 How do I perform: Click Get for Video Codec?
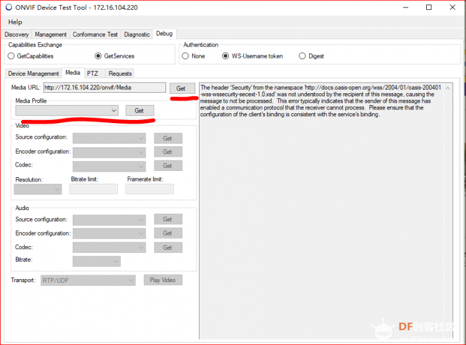pos(168,166)
